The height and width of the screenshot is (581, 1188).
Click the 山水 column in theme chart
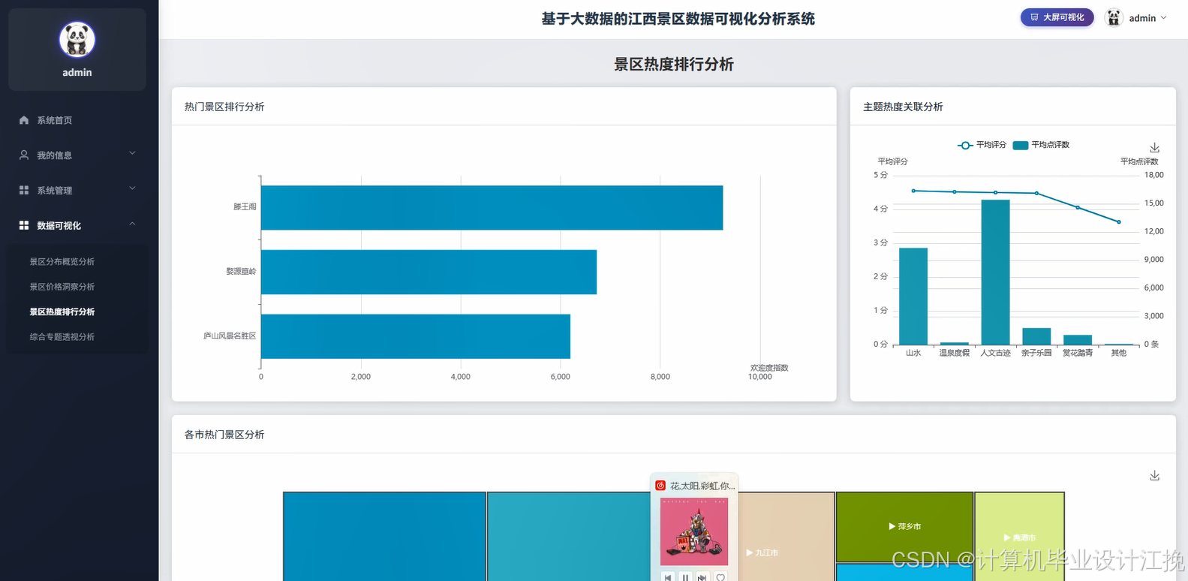913,296
